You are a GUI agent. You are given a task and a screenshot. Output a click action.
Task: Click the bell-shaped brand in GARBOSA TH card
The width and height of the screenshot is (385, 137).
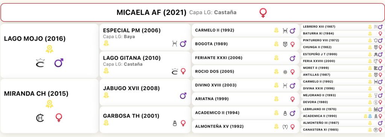(174, 123)
